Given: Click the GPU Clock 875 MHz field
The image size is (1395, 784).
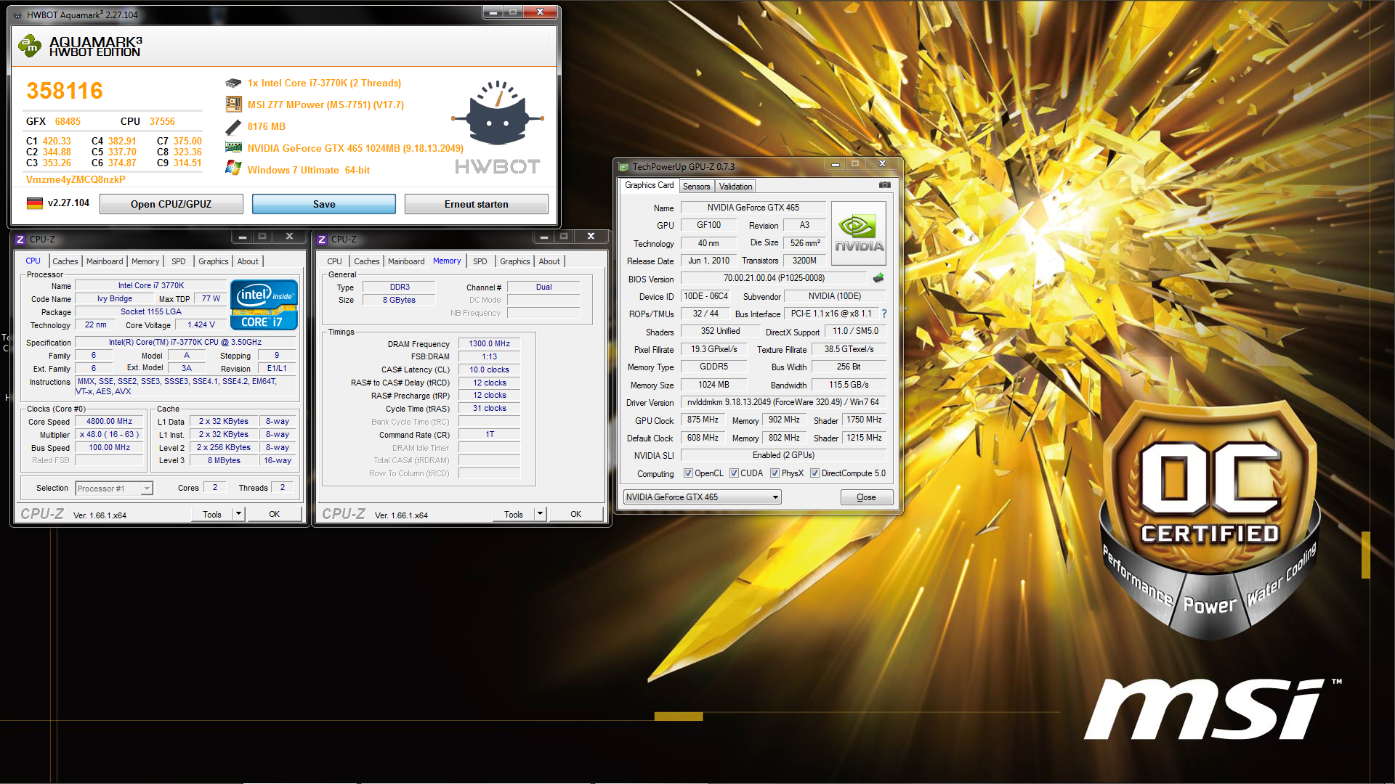Looking at the screenshot, I should click(x=703, y=420).
